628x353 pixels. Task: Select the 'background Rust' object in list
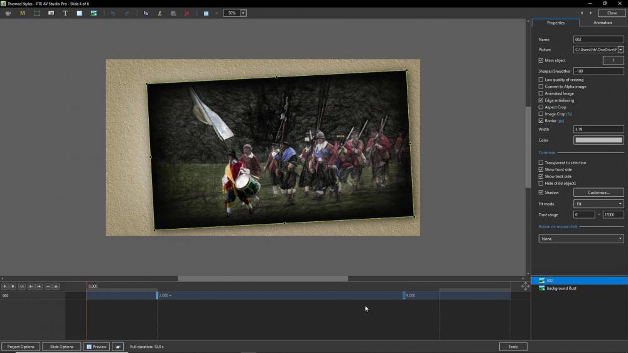pos(561,288)
